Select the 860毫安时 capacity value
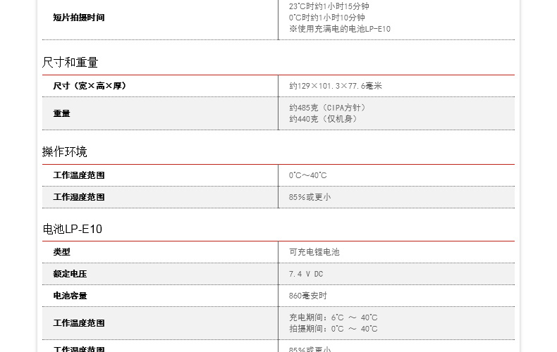The height and width of the screenshot is (352, 557). point(307,296)
